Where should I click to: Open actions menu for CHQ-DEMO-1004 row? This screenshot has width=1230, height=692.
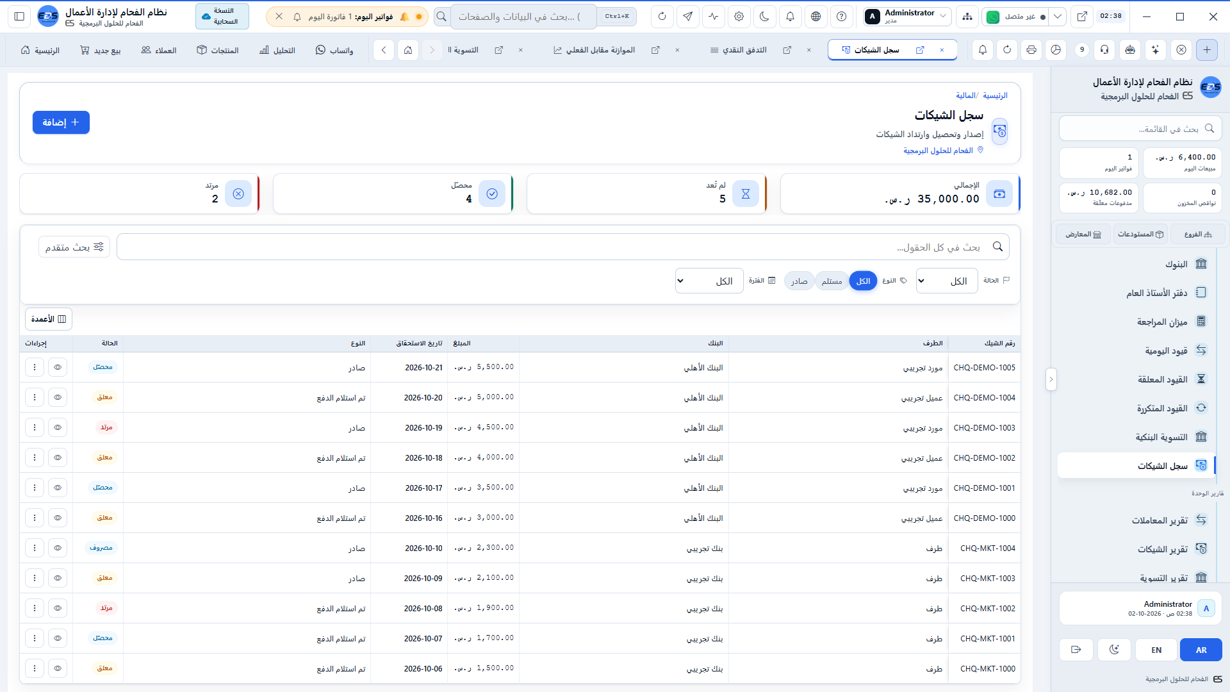(35, 397)
